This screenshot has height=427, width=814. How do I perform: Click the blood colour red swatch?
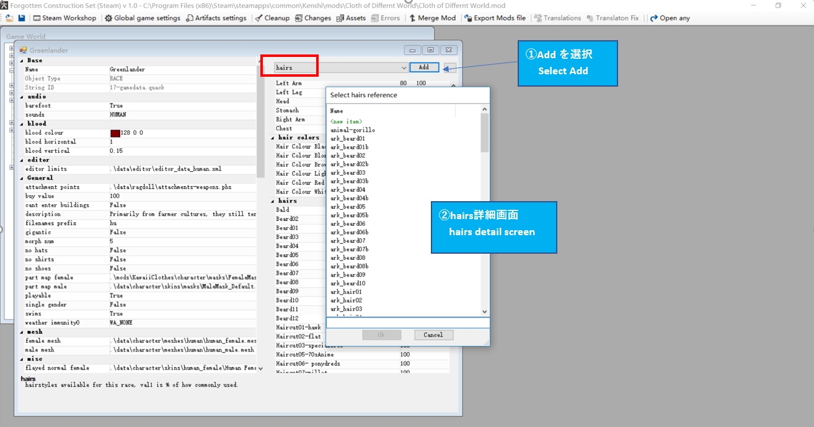tap(115, 133)
